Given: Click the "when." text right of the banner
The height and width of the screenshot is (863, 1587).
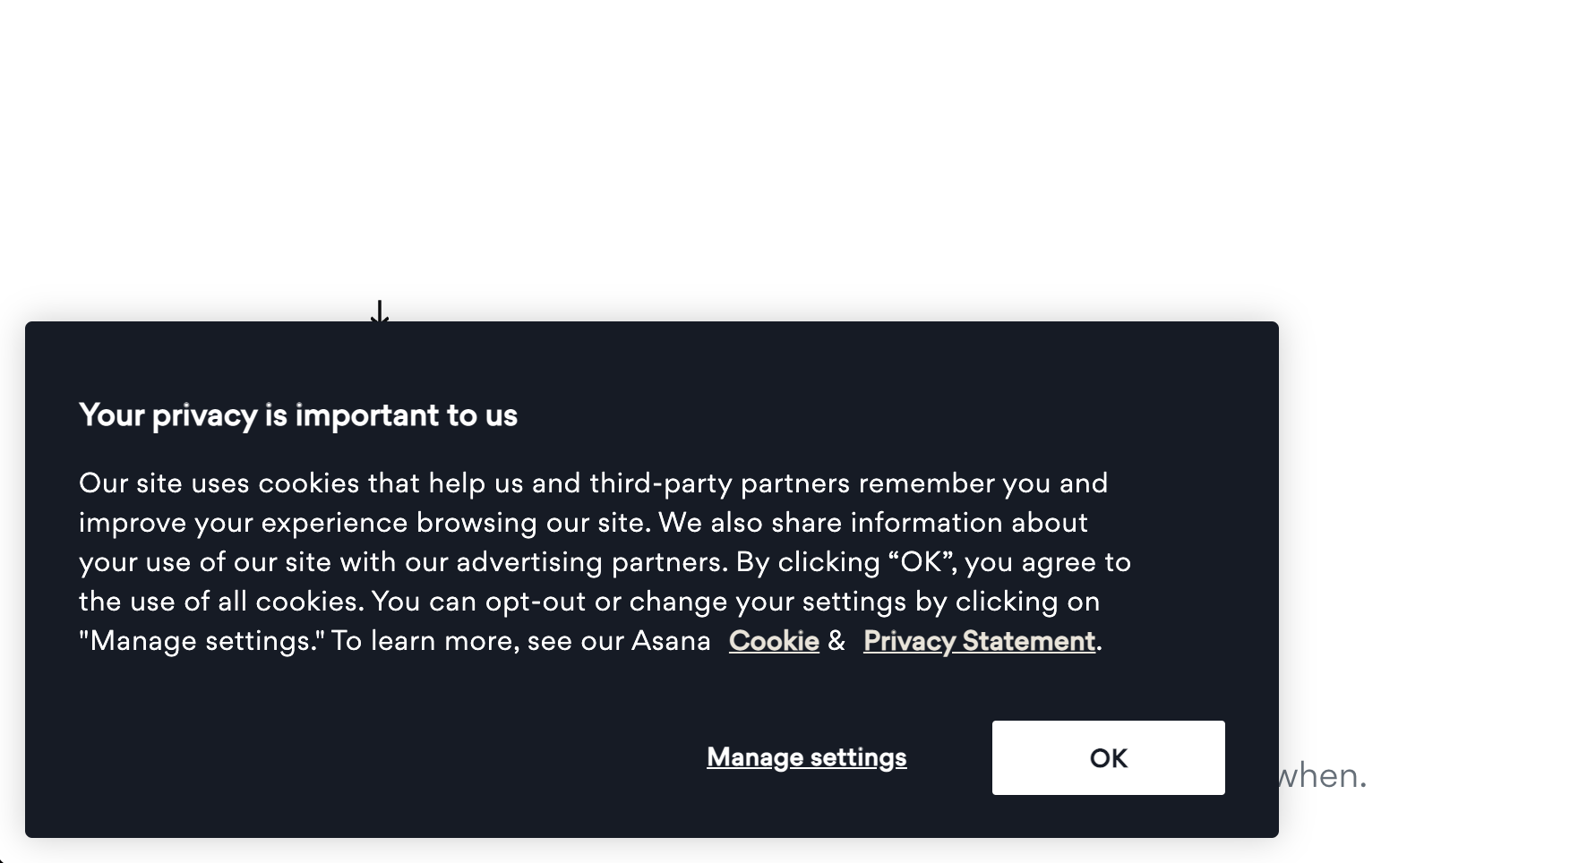Looking at the screenshot, I should pos(1322,775).
